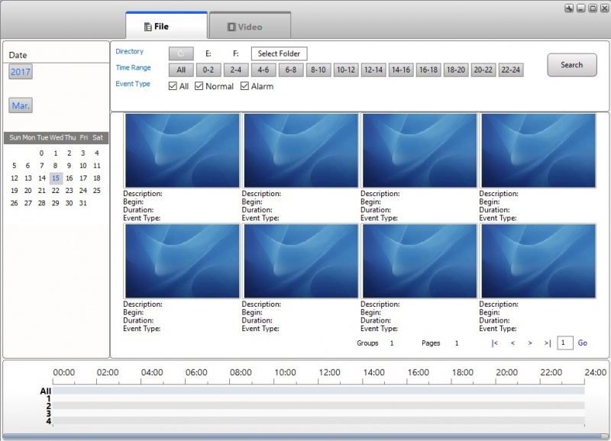Open the Select Folder chooser

pyautogui.click(x=280, y=53)
